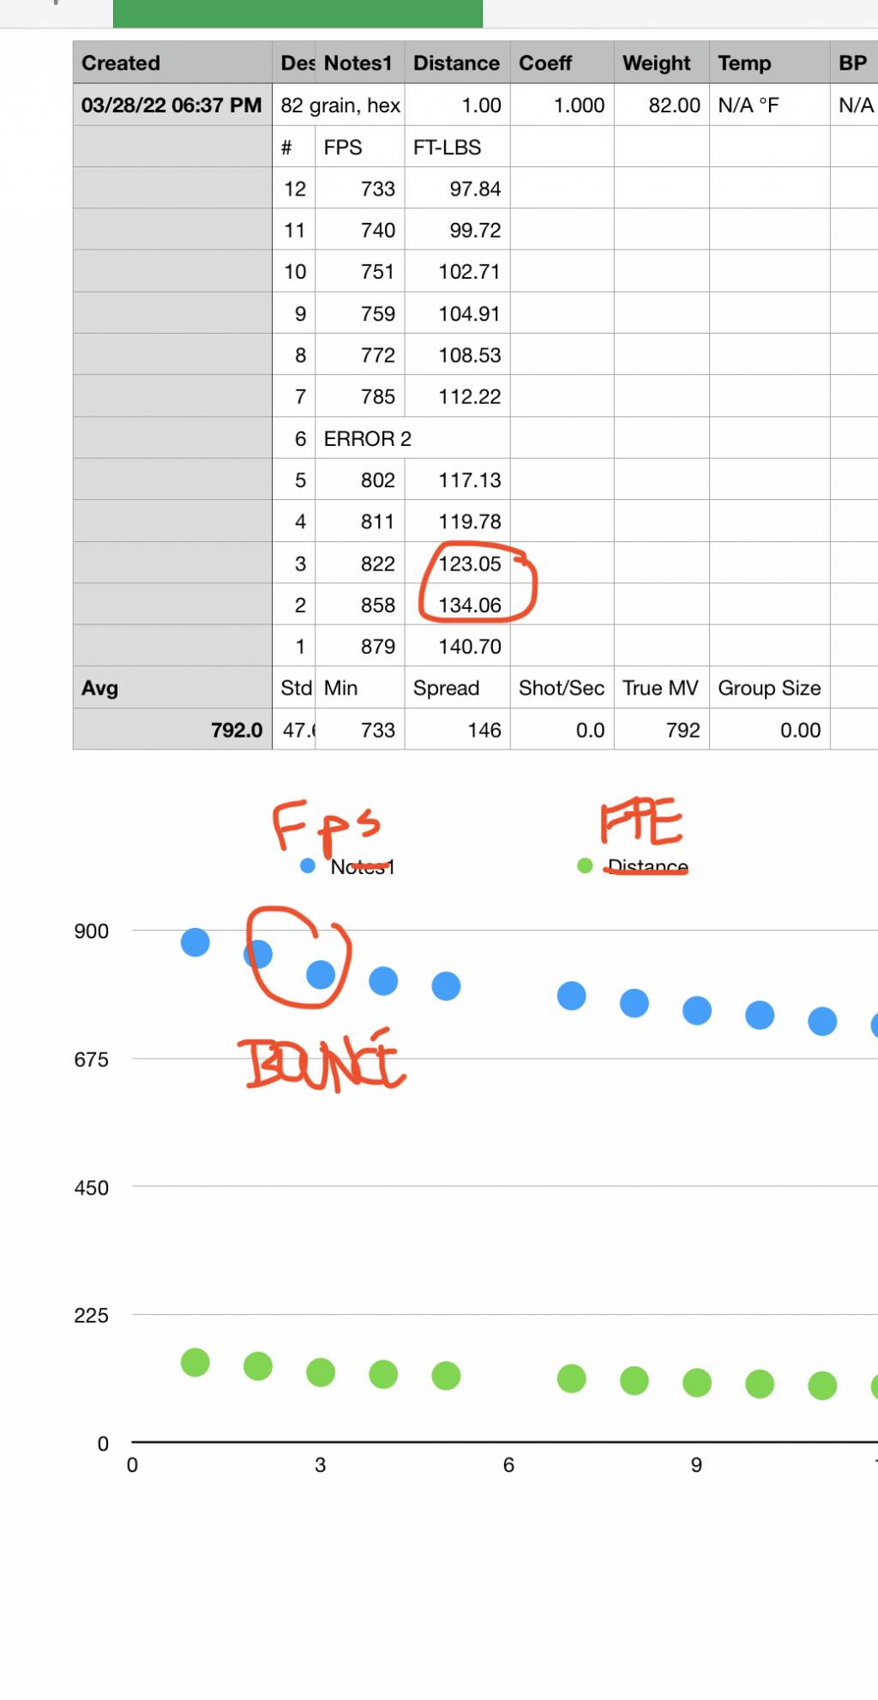Select the 879 FPS cell
This screenshot has height=1700, width=878.
coord(360,646)
